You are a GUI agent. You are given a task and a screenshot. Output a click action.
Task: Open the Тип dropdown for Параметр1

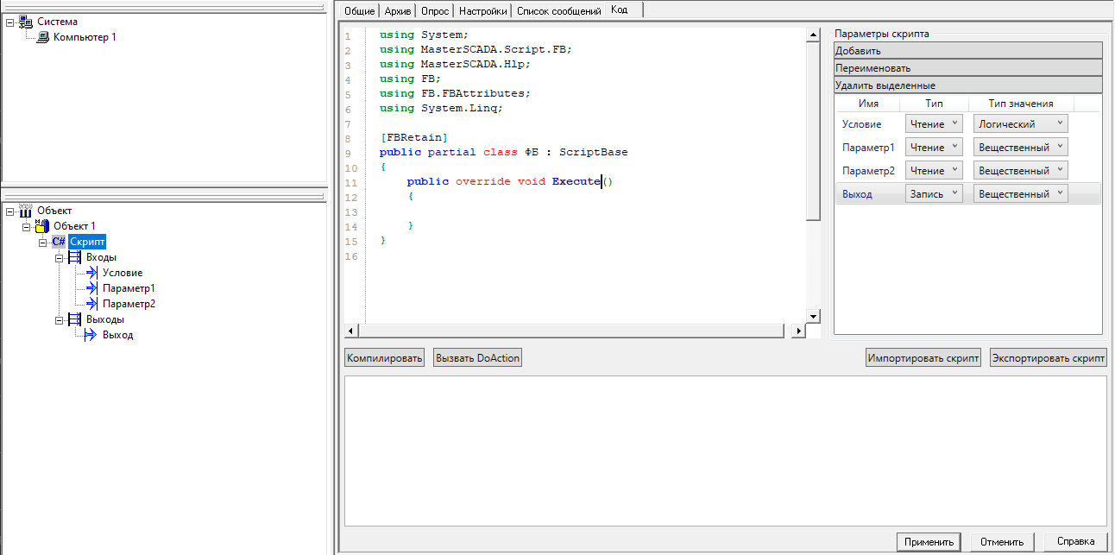(934, 148)
